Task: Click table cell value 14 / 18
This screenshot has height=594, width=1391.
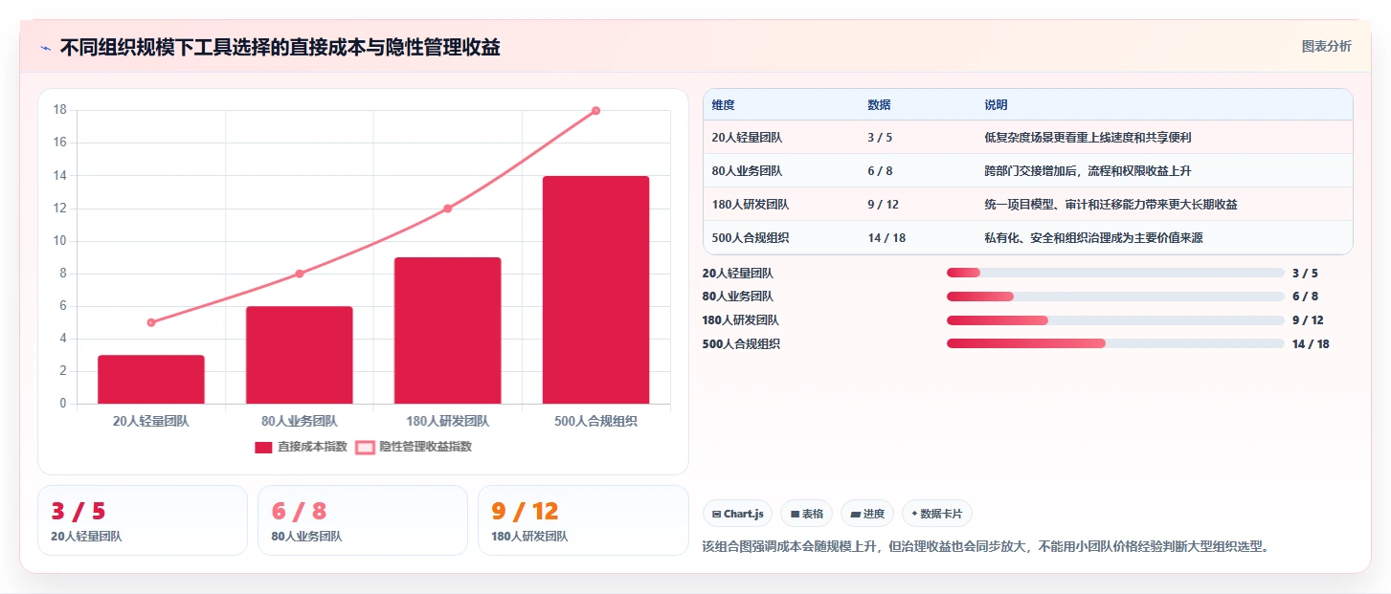Action: click(x=886, y=238)
